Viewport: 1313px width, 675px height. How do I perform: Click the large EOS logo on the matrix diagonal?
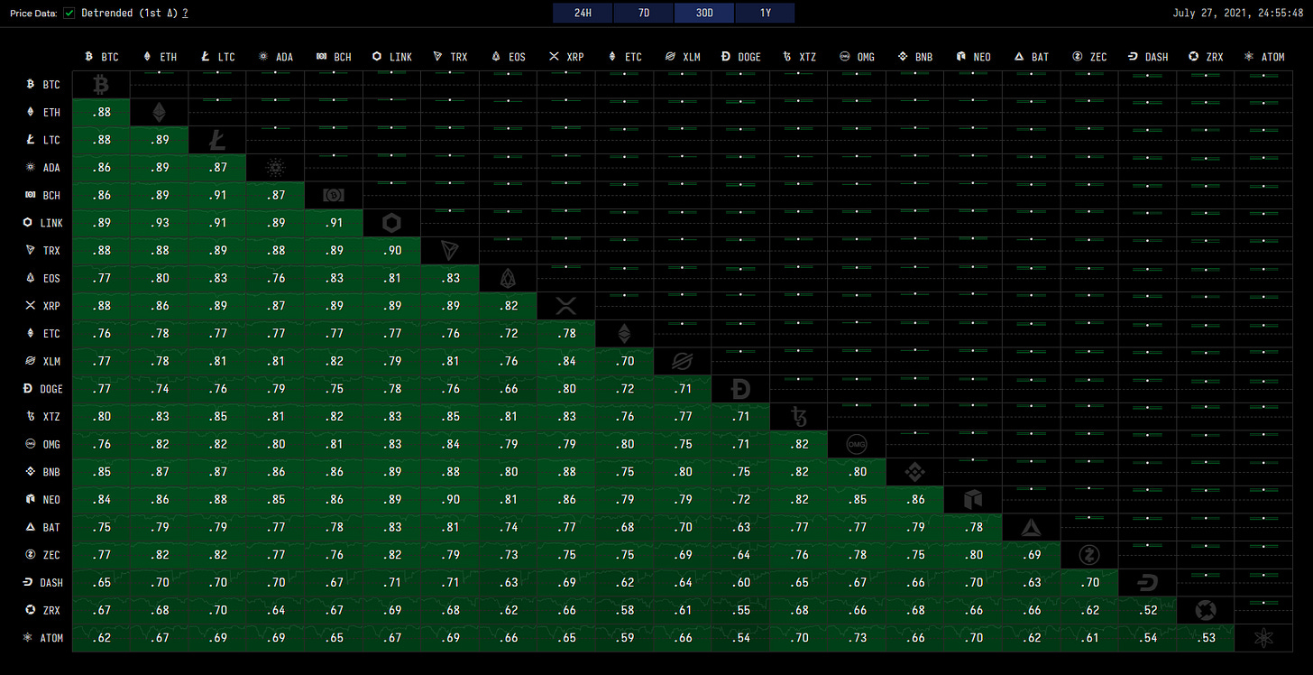pyautogui.click(x=508, y=278)
